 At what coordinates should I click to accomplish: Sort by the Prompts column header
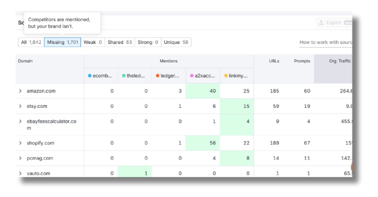(302, 61)
